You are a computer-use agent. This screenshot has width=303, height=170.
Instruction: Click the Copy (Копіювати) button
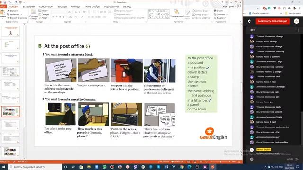point(14,15)
